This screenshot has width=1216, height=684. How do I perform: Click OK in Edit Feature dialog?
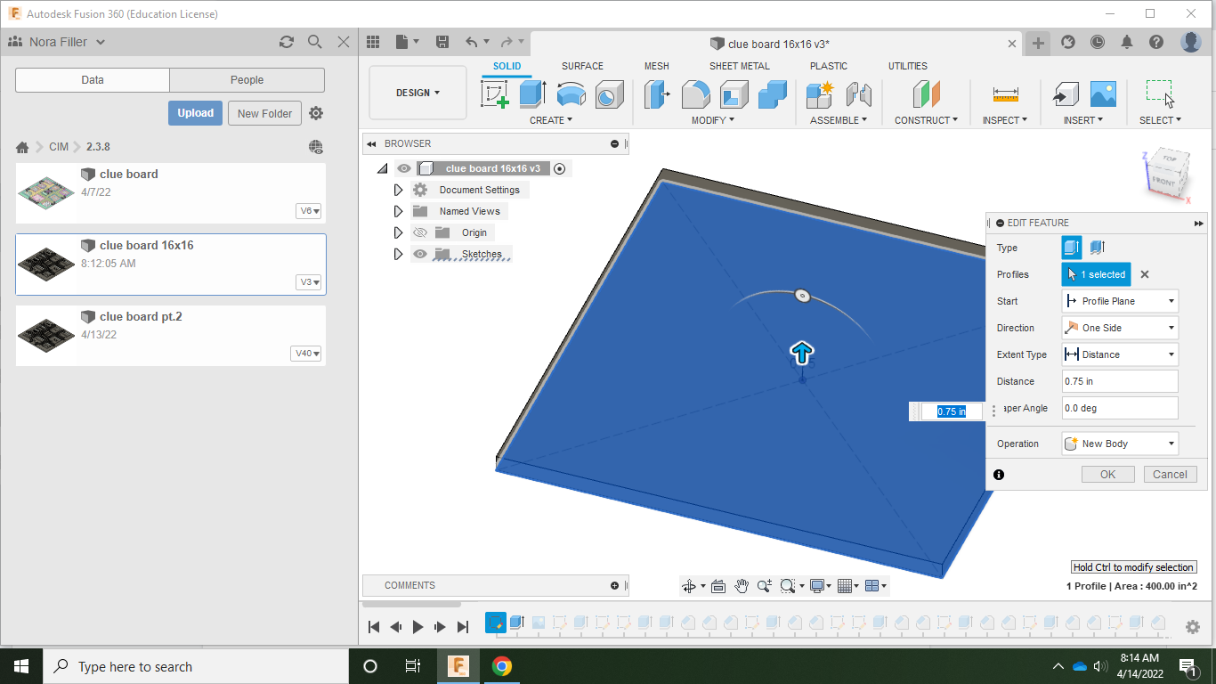1107,475
